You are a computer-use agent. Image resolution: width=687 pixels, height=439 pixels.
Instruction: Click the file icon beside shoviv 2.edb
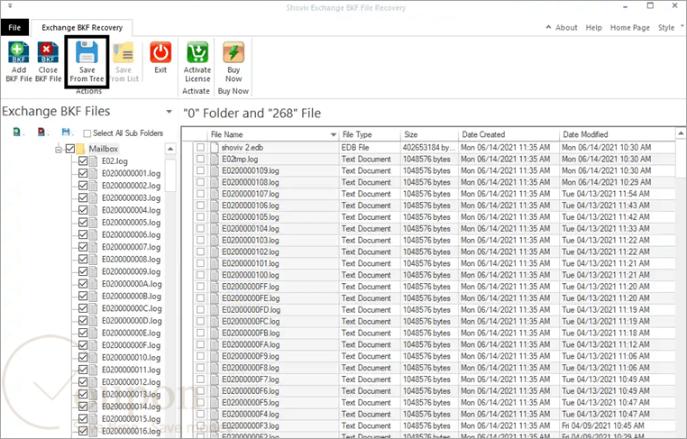pos(215,148)
